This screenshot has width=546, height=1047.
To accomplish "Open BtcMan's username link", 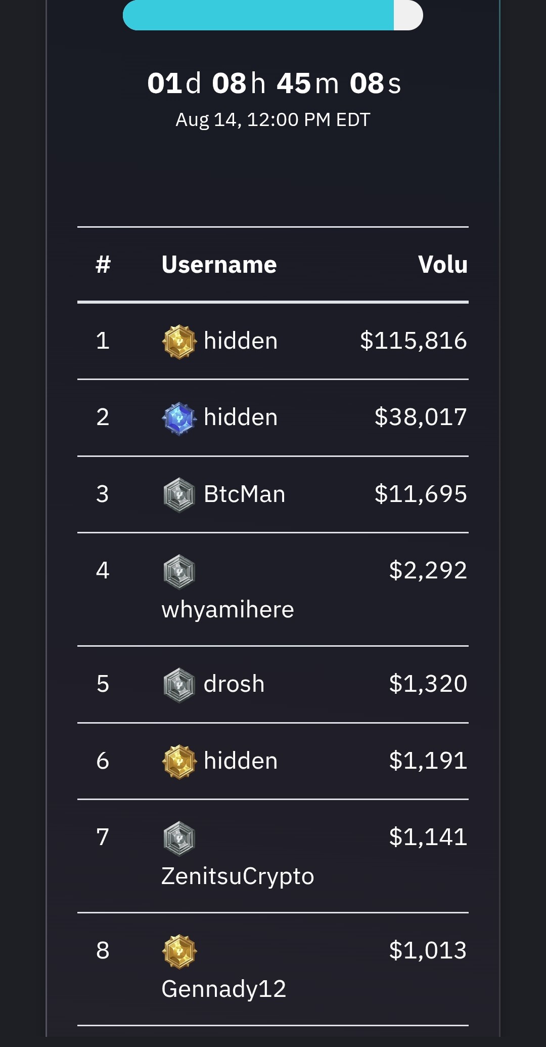I will pos(244,494).
